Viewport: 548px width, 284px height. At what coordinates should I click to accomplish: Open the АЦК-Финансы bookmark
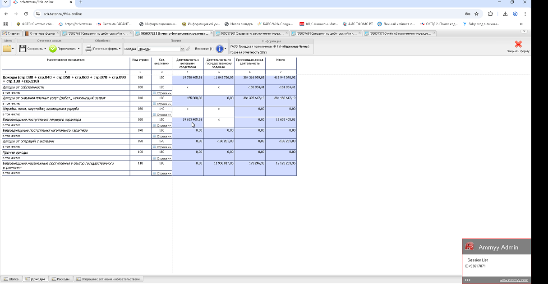(x=318, y=24)
